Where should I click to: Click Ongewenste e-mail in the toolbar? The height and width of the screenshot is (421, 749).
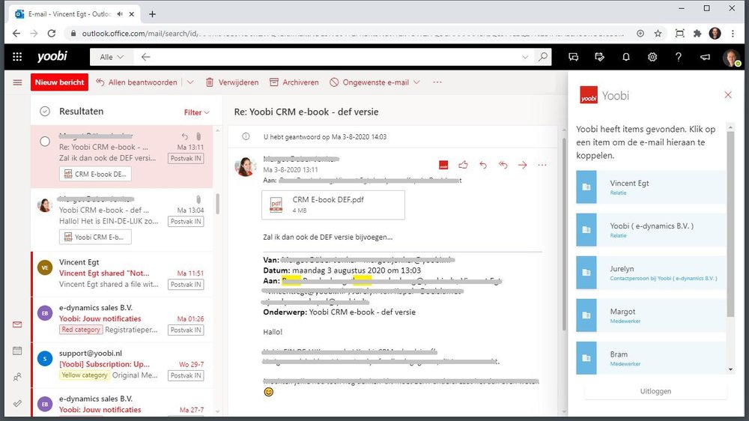tap(369, 82)
